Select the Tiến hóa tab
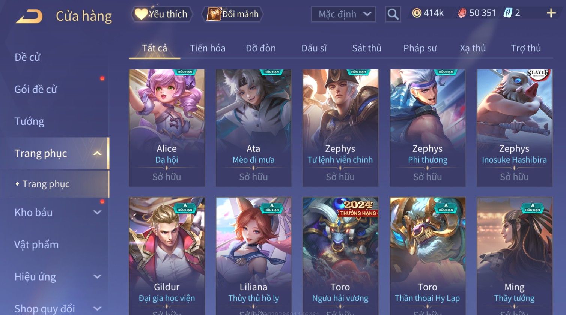The image size is (566, 315). pos(208,48)
